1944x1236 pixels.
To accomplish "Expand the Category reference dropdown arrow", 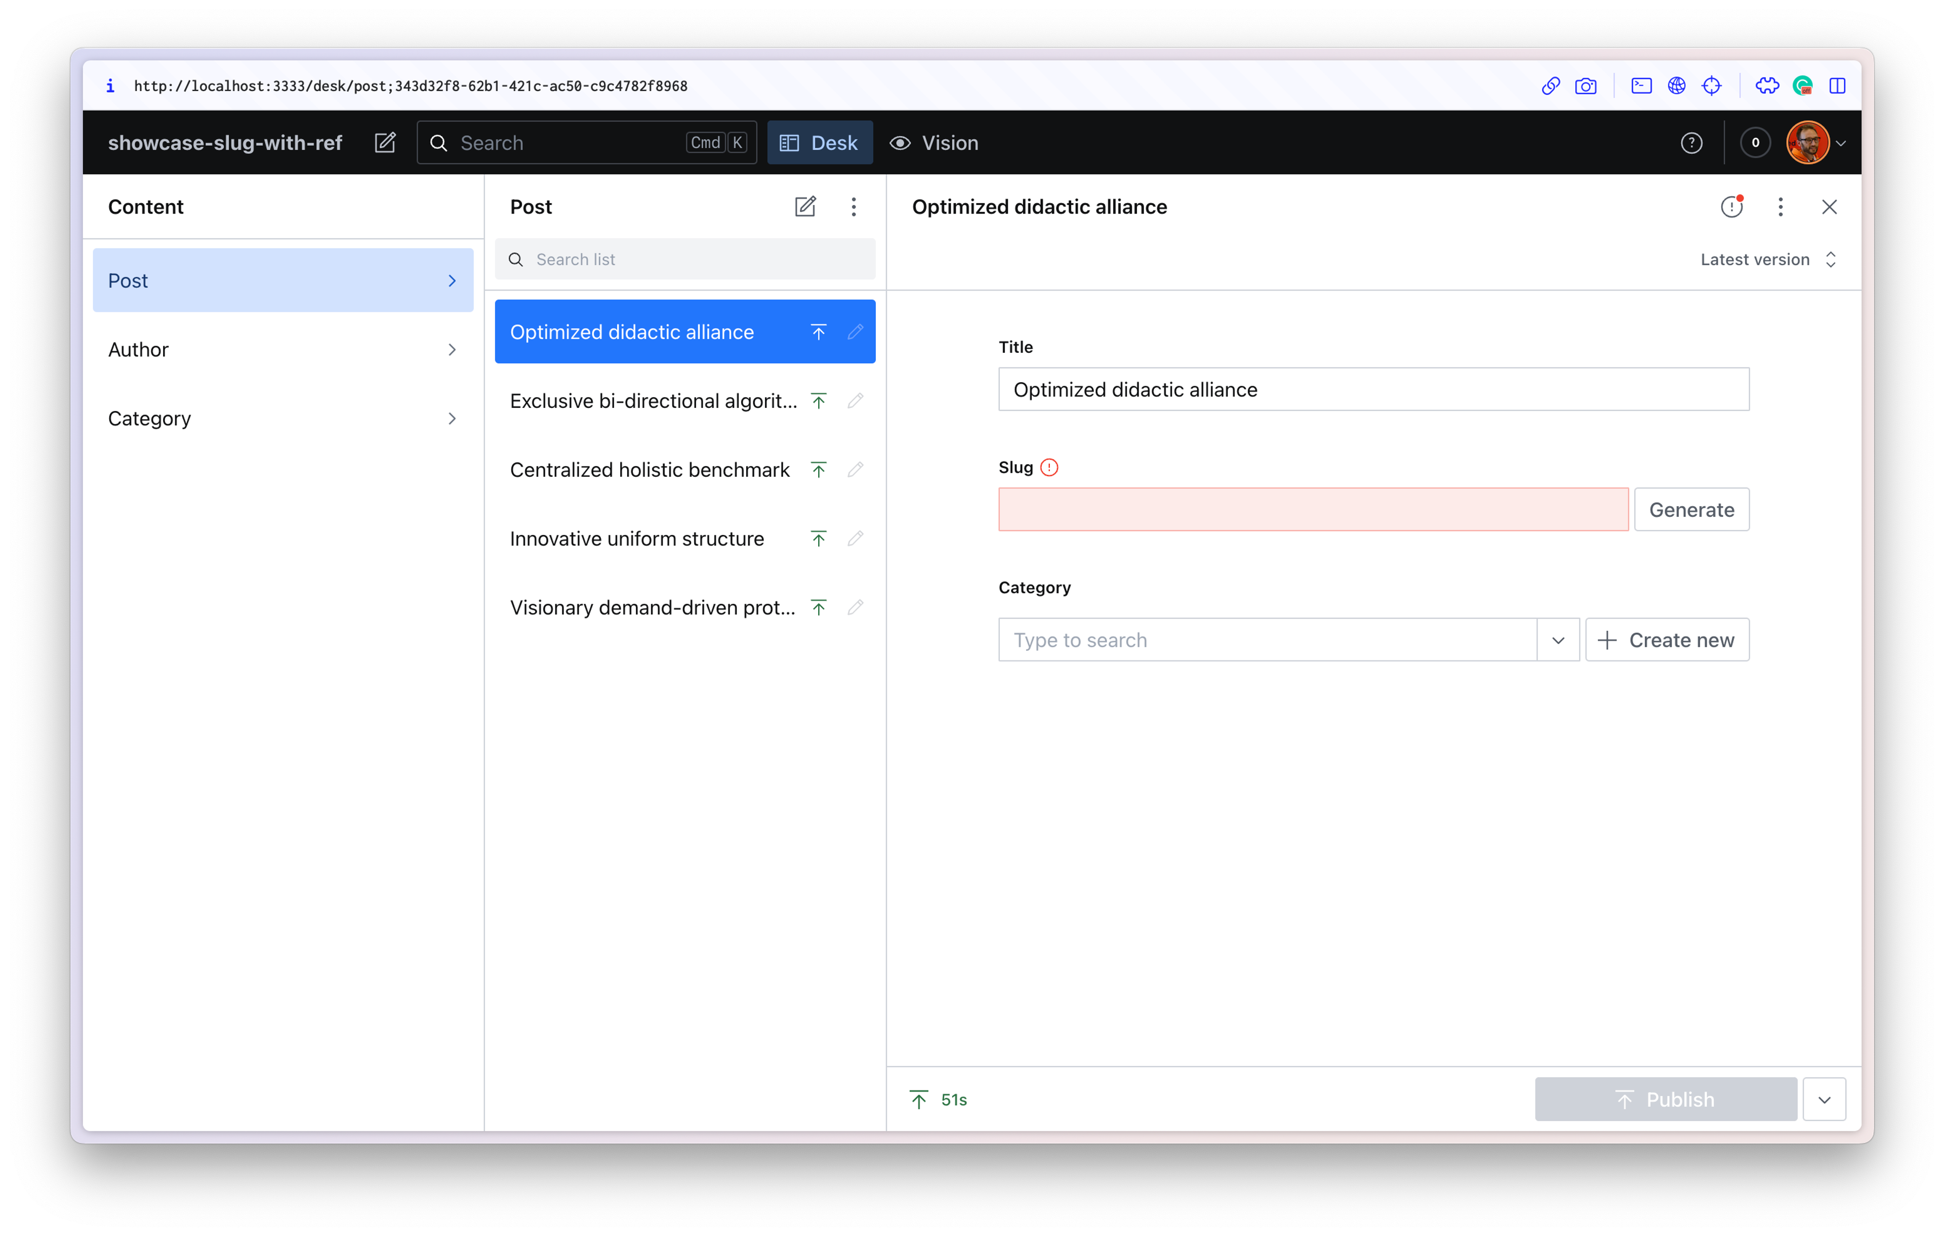I will (1557, 640).
